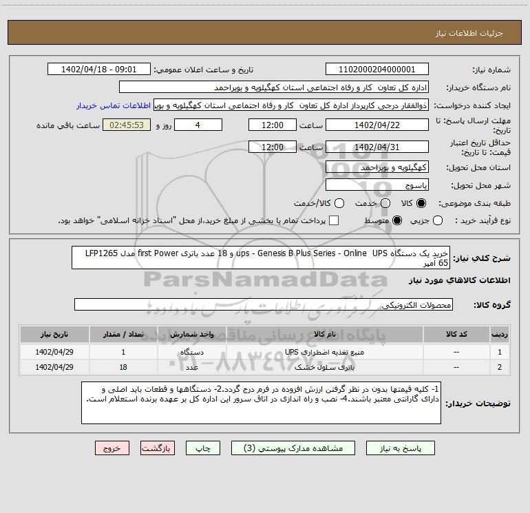Image resolution: width=530 pixels, height=513 pixels.
Task: Click the remaining days field showing 4
Action: [x=198, y=125]
